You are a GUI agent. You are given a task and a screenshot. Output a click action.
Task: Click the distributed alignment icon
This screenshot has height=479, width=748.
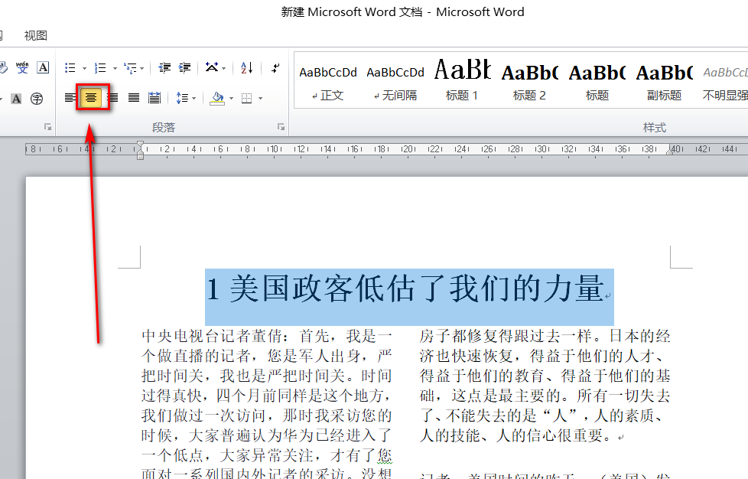click(154, 98)
